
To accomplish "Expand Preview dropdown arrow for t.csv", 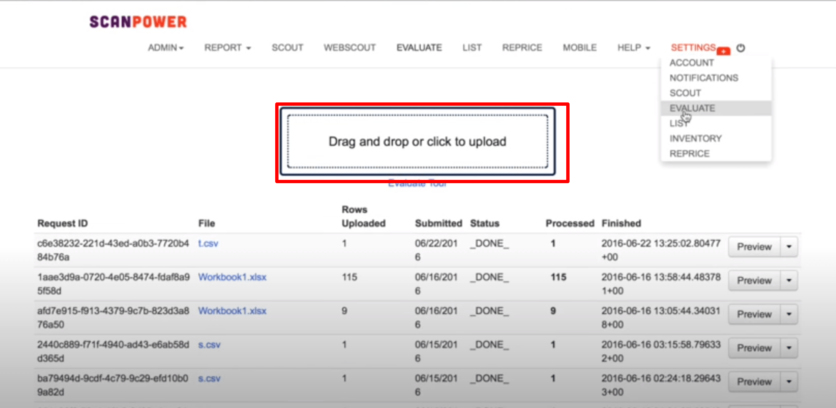I will click(x=789, y=247).
